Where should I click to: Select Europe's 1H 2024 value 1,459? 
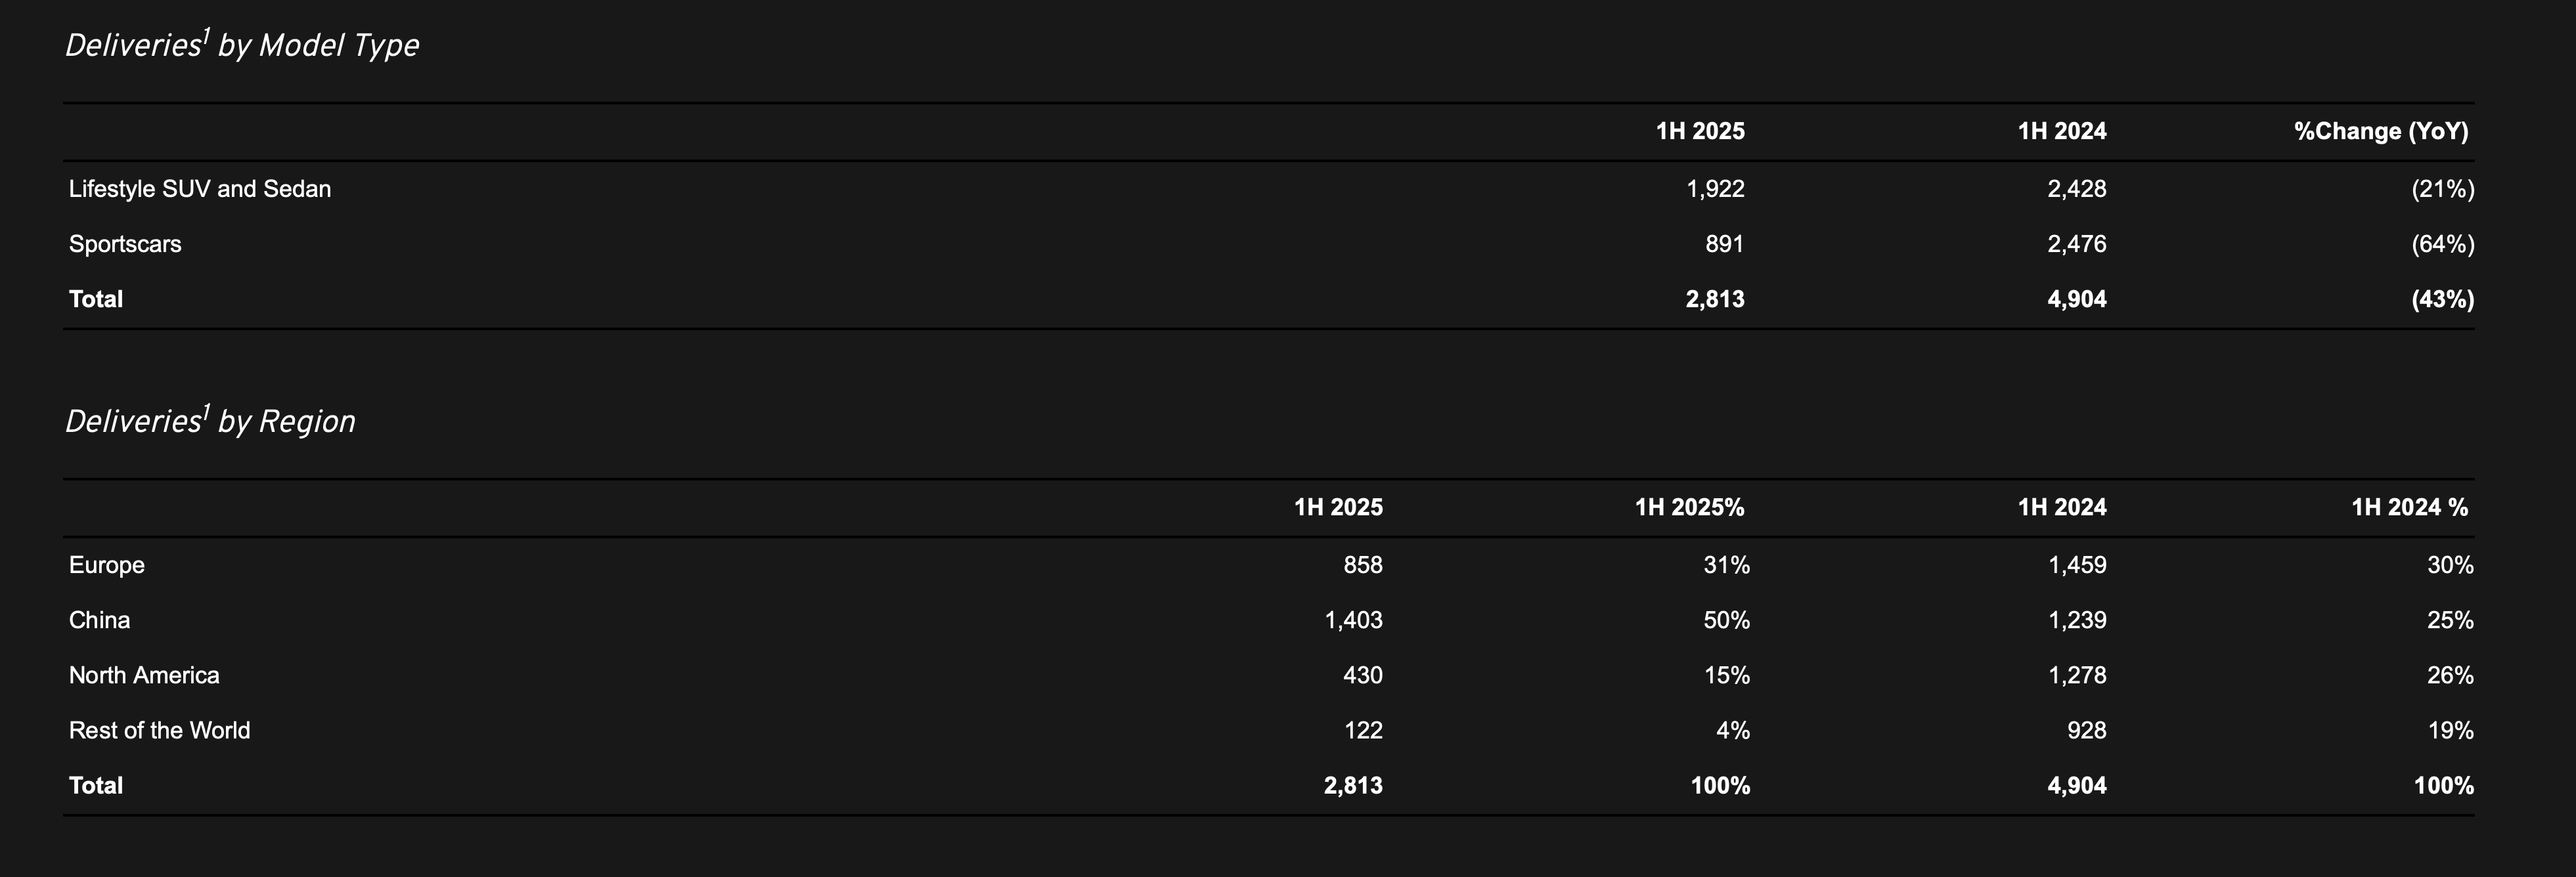tap(2076, 565)
